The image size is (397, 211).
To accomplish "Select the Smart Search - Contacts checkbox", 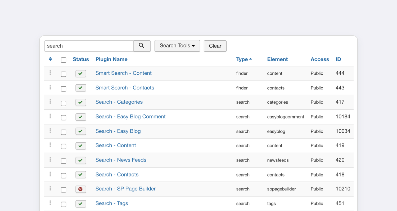I will [64, 89].
